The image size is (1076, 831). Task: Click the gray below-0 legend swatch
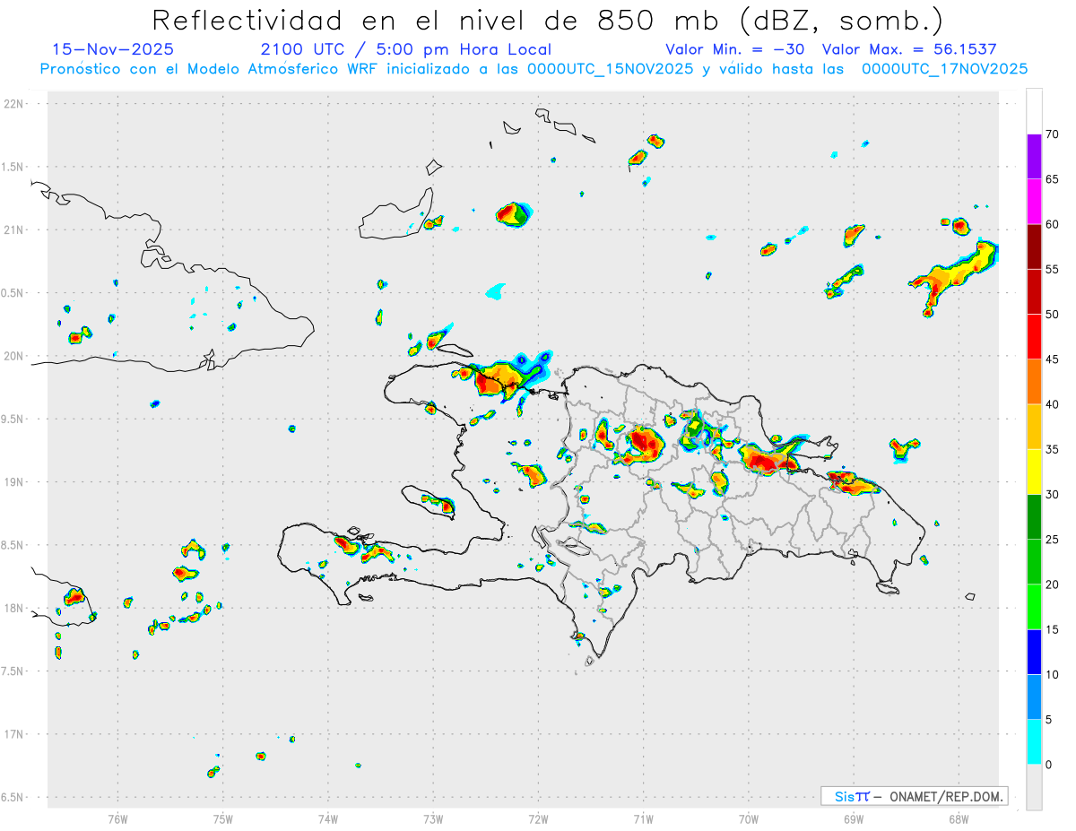coord(1034,787)
